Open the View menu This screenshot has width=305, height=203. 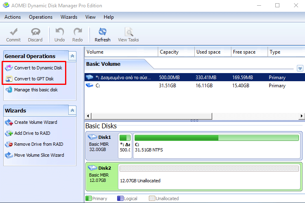[90, 17]
